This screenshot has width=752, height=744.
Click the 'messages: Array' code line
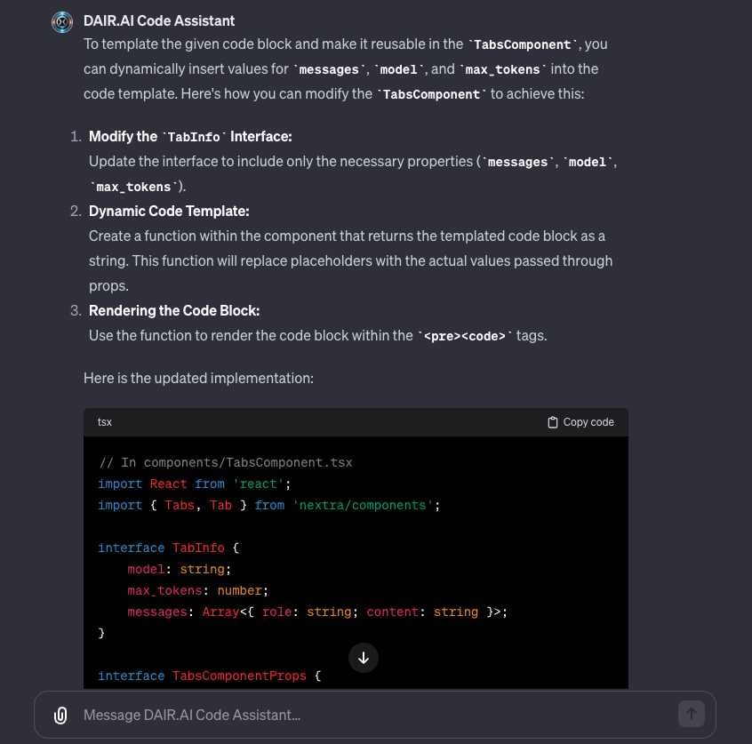pos(317,612)
